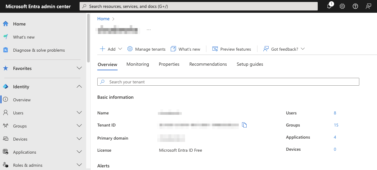Click the Overview info icon in sidebar

point(6,99)
